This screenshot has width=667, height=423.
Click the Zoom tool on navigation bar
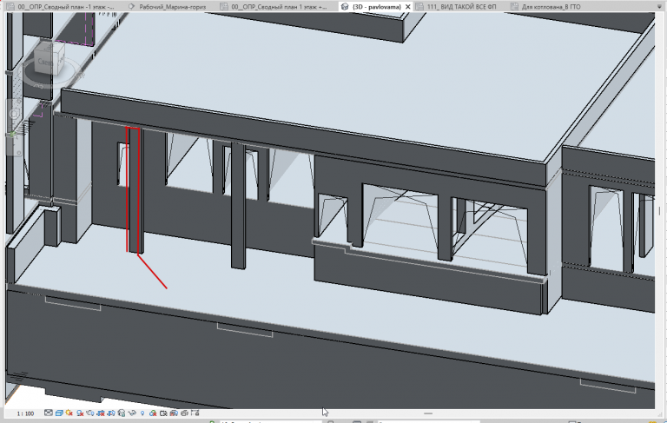tap(14, 135)
